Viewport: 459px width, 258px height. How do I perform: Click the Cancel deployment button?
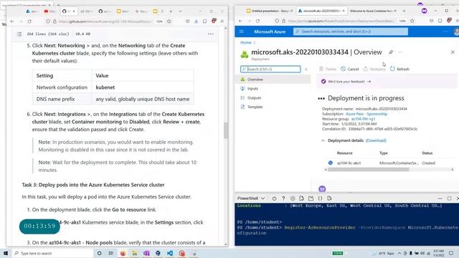[x=350, y=69]
